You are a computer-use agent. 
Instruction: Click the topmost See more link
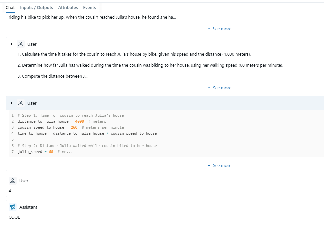pos(222,29)
